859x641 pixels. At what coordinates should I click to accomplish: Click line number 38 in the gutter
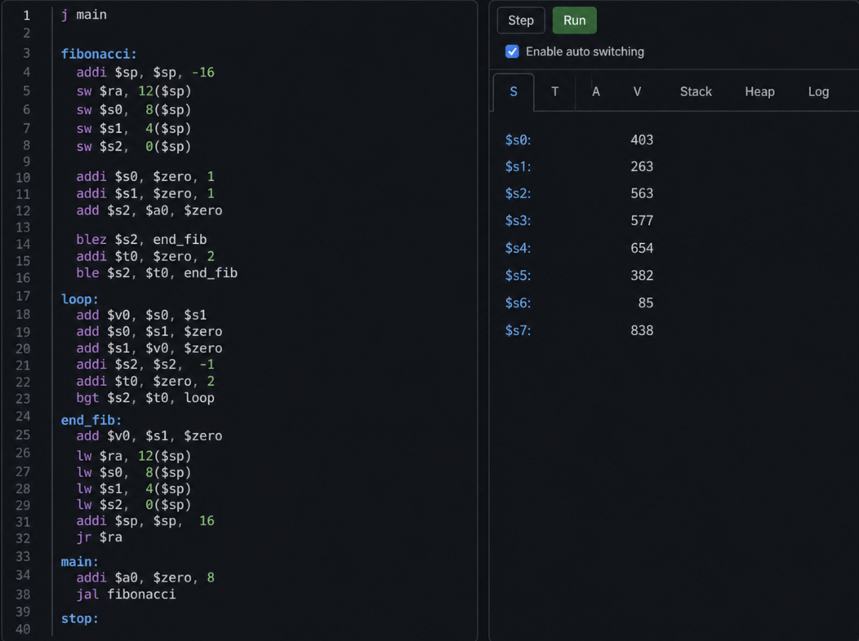[23, 595]
